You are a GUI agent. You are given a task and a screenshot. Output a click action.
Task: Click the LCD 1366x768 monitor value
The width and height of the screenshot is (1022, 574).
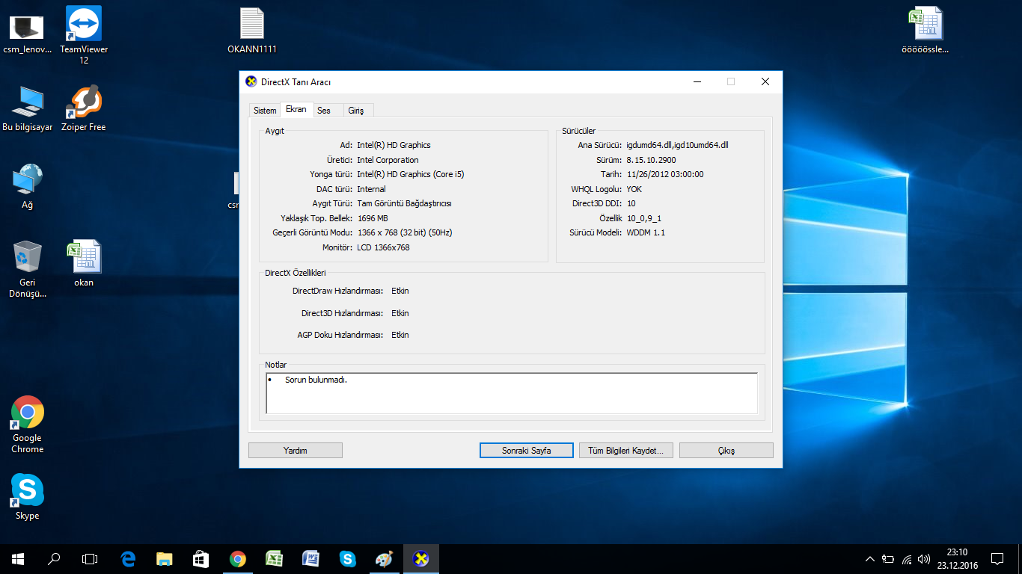[383, 247]
